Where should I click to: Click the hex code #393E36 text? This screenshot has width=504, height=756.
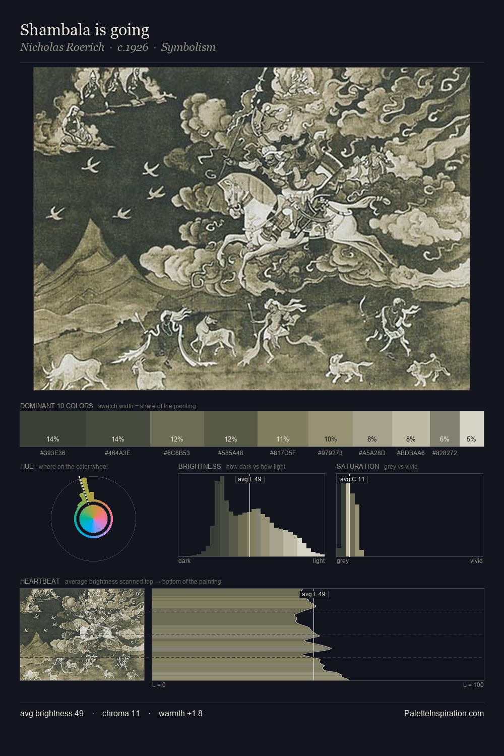pyautogui.click(x=53, y=453)
